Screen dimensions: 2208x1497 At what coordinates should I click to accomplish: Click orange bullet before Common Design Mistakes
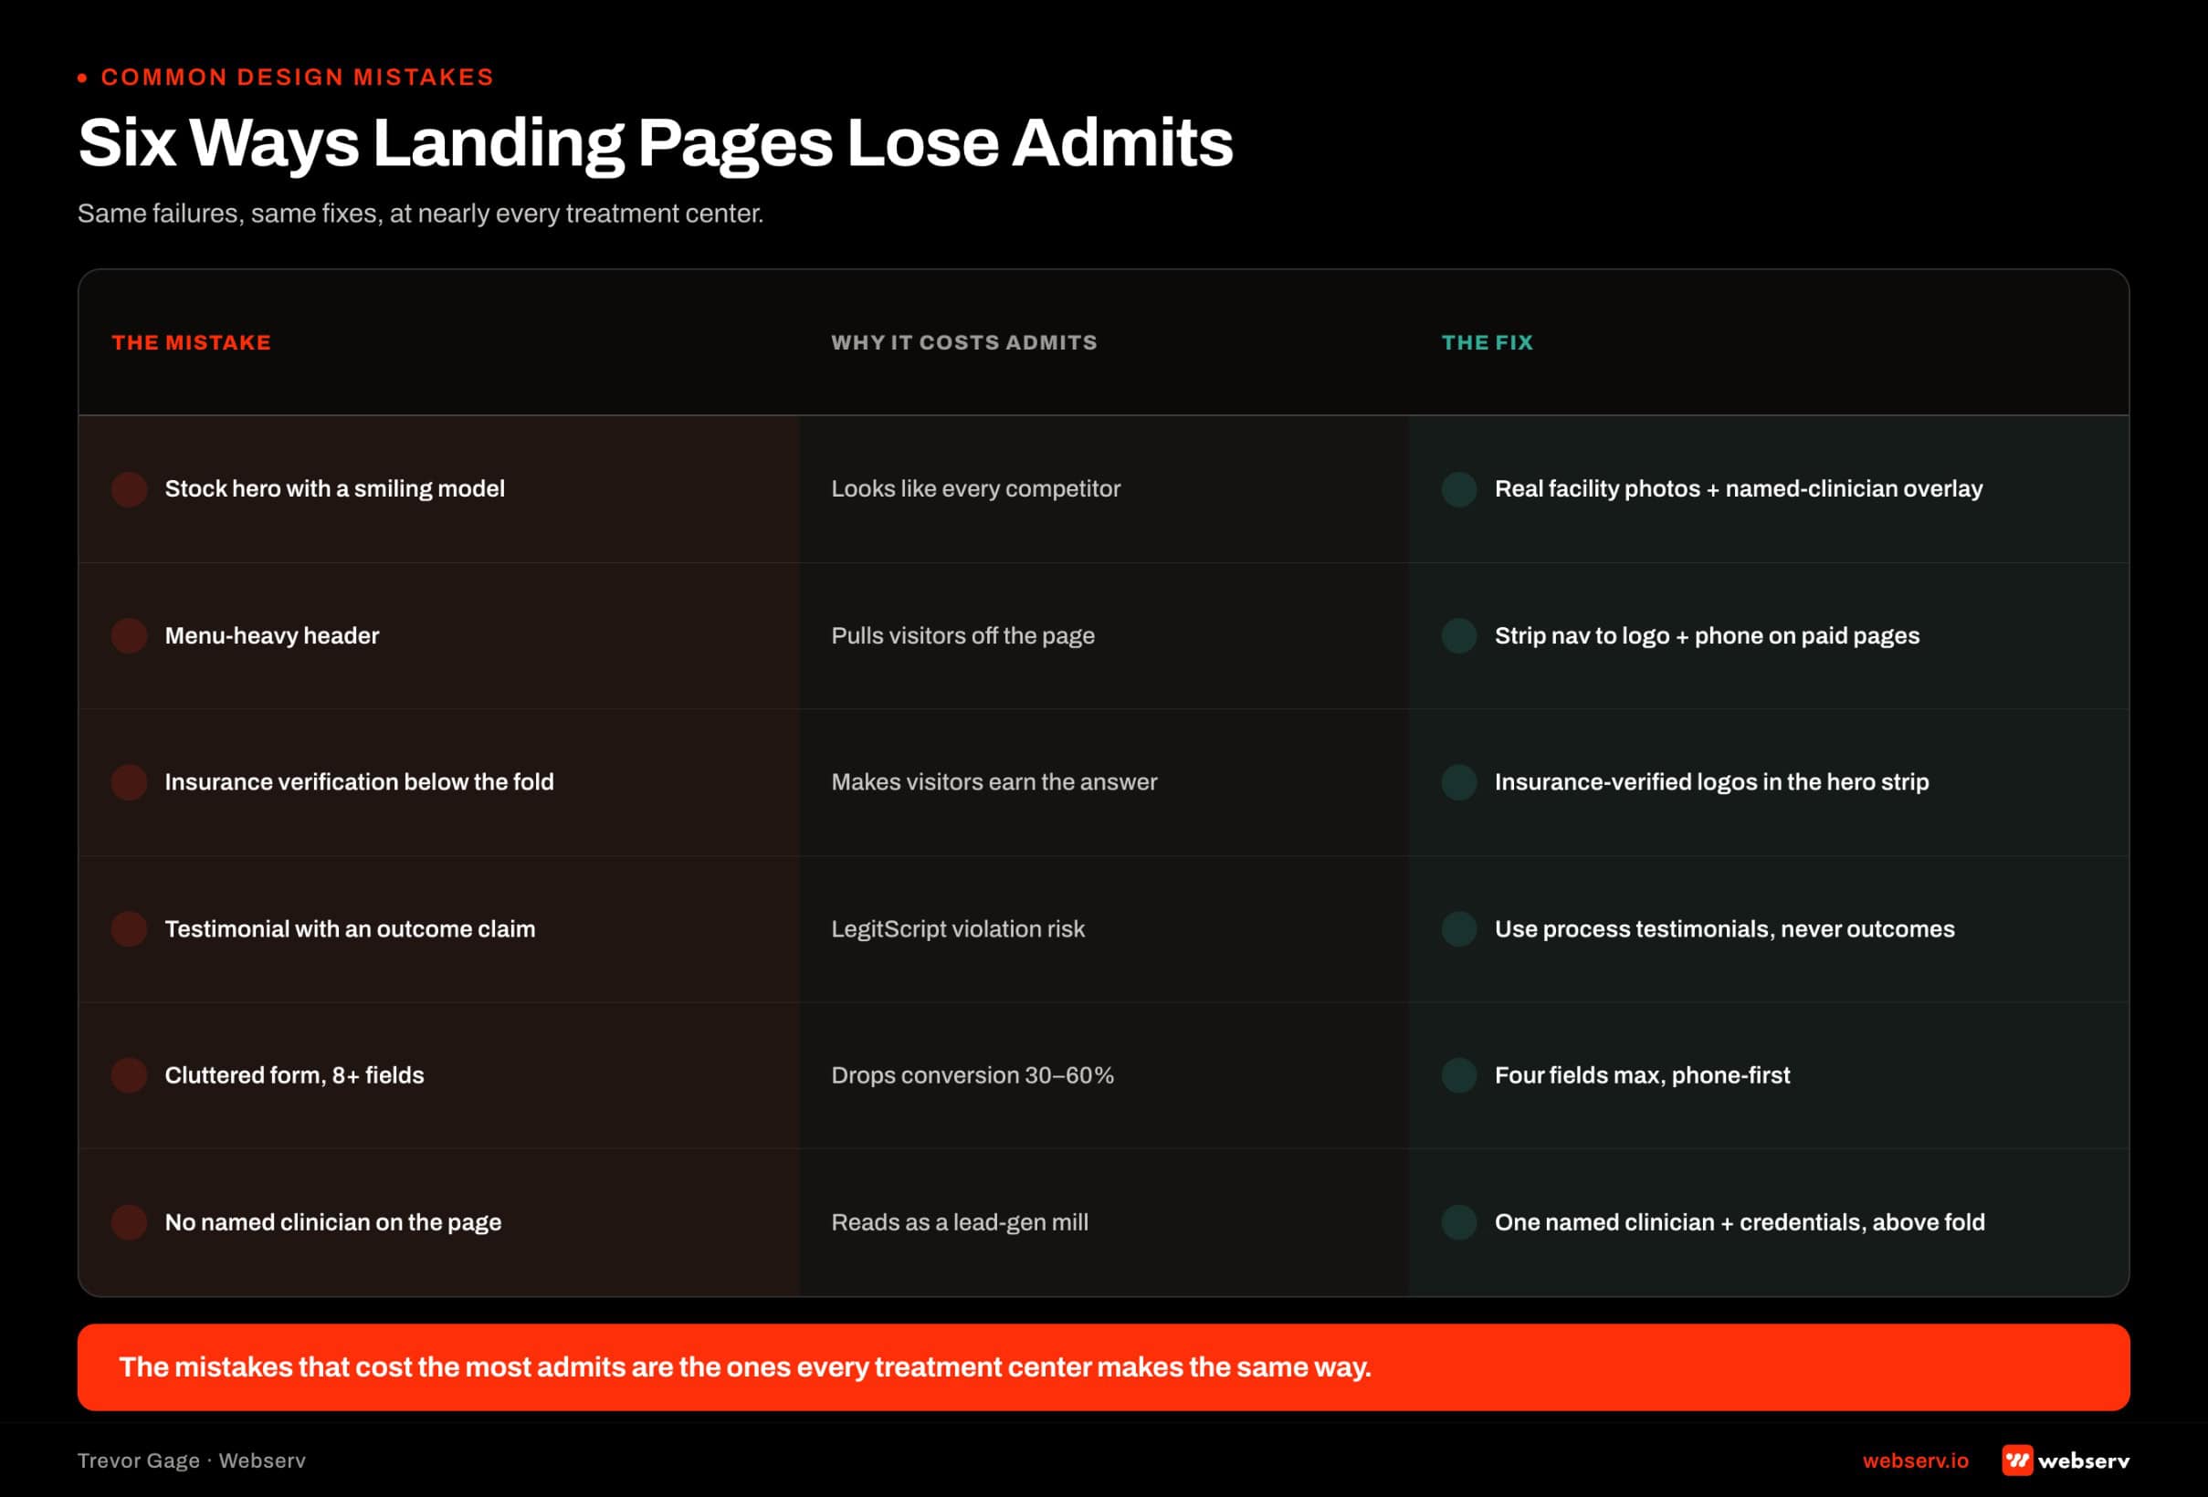click(x=83, y=77)
